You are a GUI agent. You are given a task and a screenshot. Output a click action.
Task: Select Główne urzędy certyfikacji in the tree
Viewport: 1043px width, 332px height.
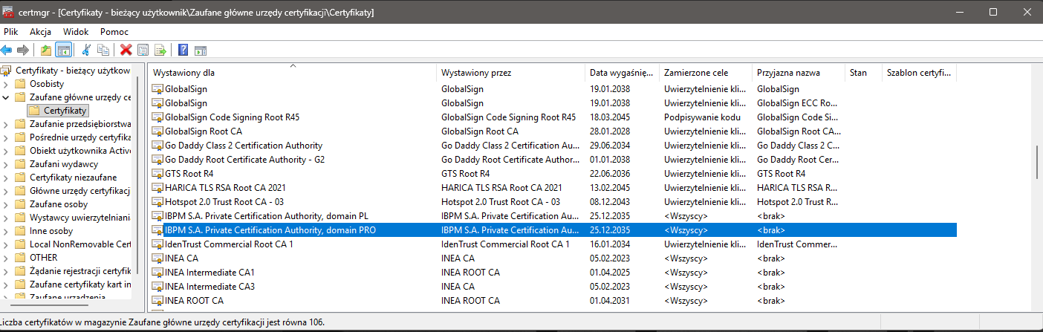coord(79,191)
